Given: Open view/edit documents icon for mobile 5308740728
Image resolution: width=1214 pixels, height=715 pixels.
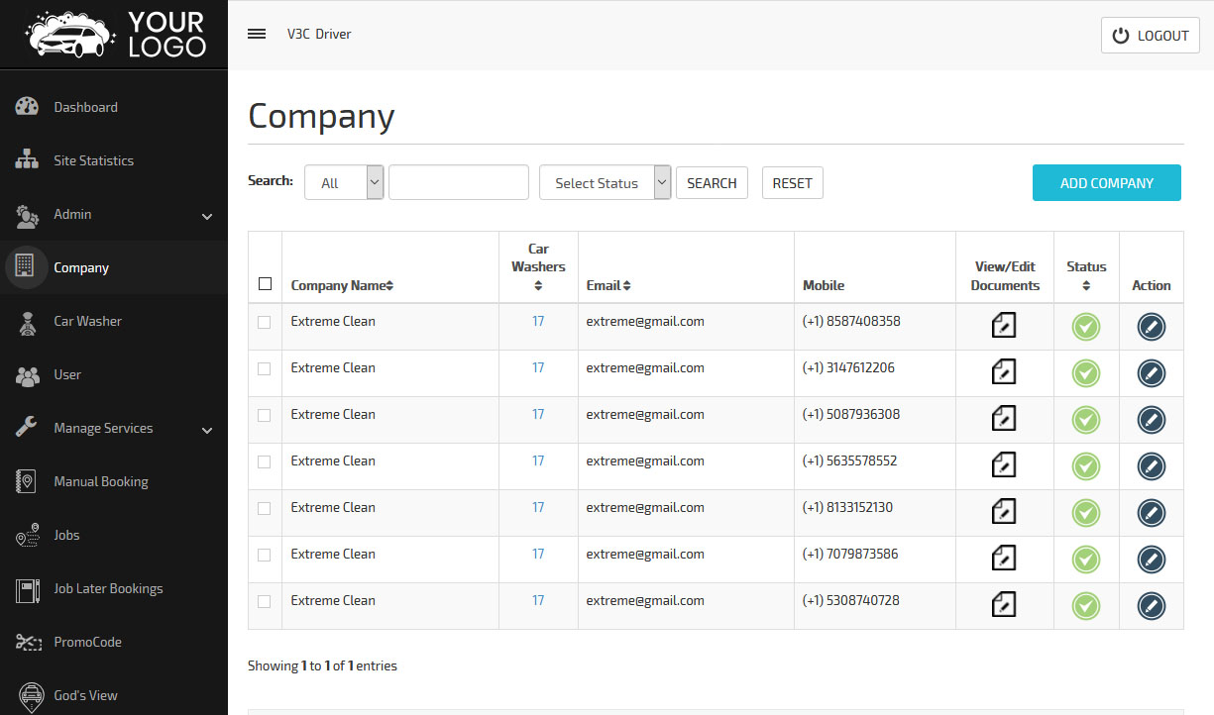Looking at the screenshot, I should (x=1004, y=605).
